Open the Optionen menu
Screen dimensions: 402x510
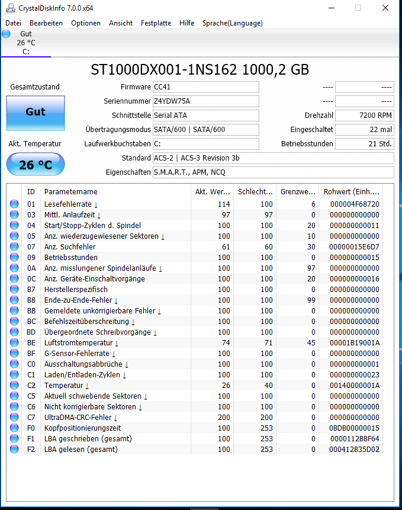86,23
